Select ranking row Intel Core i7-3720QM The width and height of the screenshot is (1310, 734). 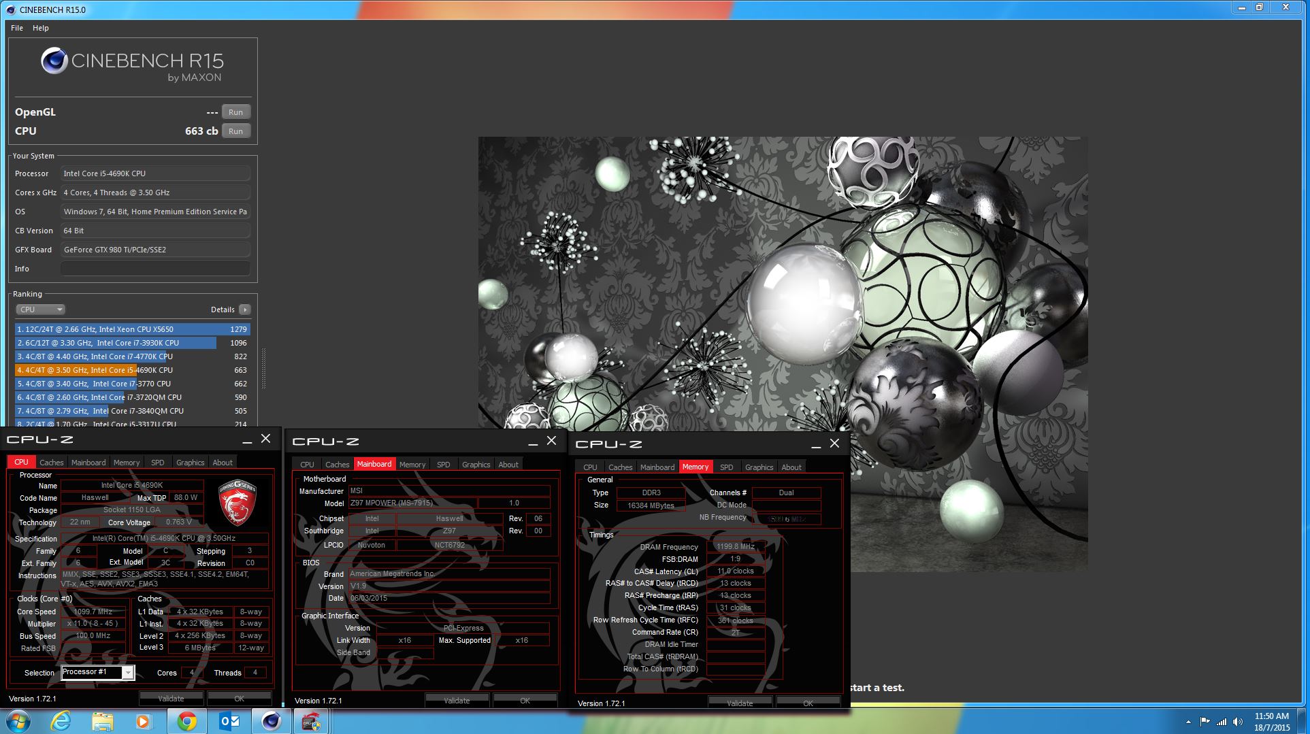click(x=133, y=397)
